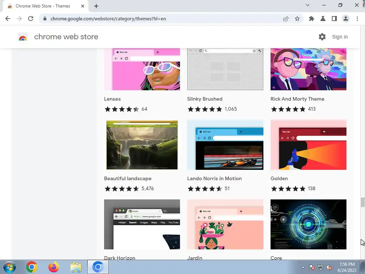
Task: Open the network tray icon
Action: tap(320, 267)
